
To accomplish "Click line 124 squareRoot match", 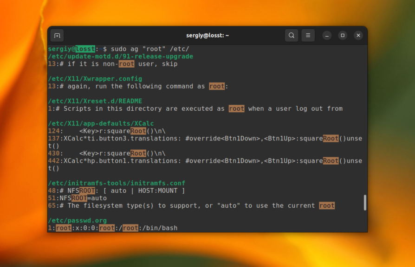I will click(123, 131).
